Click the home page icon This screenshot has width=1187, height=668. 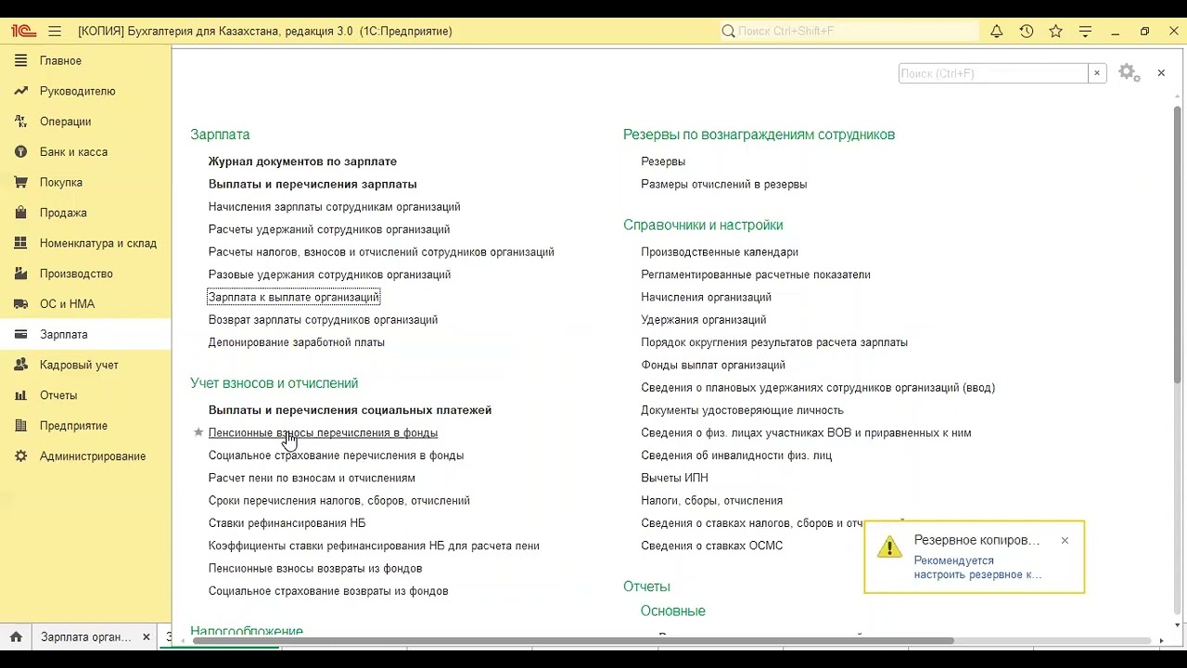point(16,636)
